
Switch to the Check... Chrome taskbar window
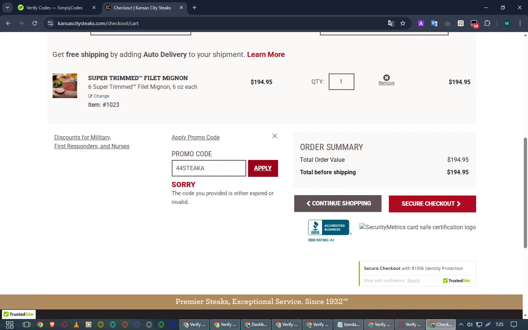point(441,324)
